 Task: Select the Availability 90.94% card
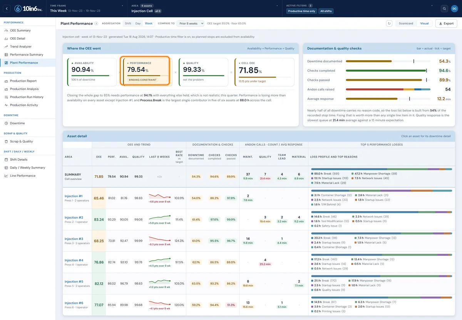92,72
